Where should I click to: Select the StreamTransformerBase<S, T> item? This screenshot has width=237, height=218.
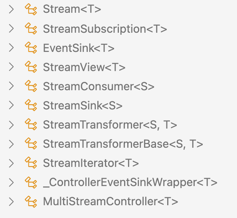click(x=123, y=144)
